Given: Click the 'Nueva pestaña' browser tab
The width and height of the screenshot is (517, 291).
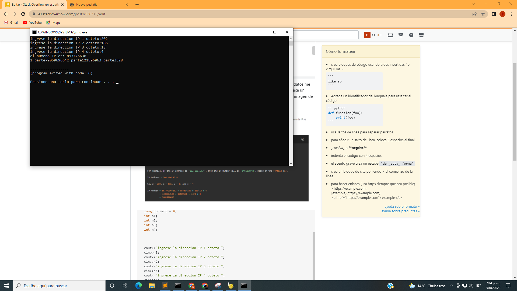Looking at the screenshot, I should coord(99,4).
